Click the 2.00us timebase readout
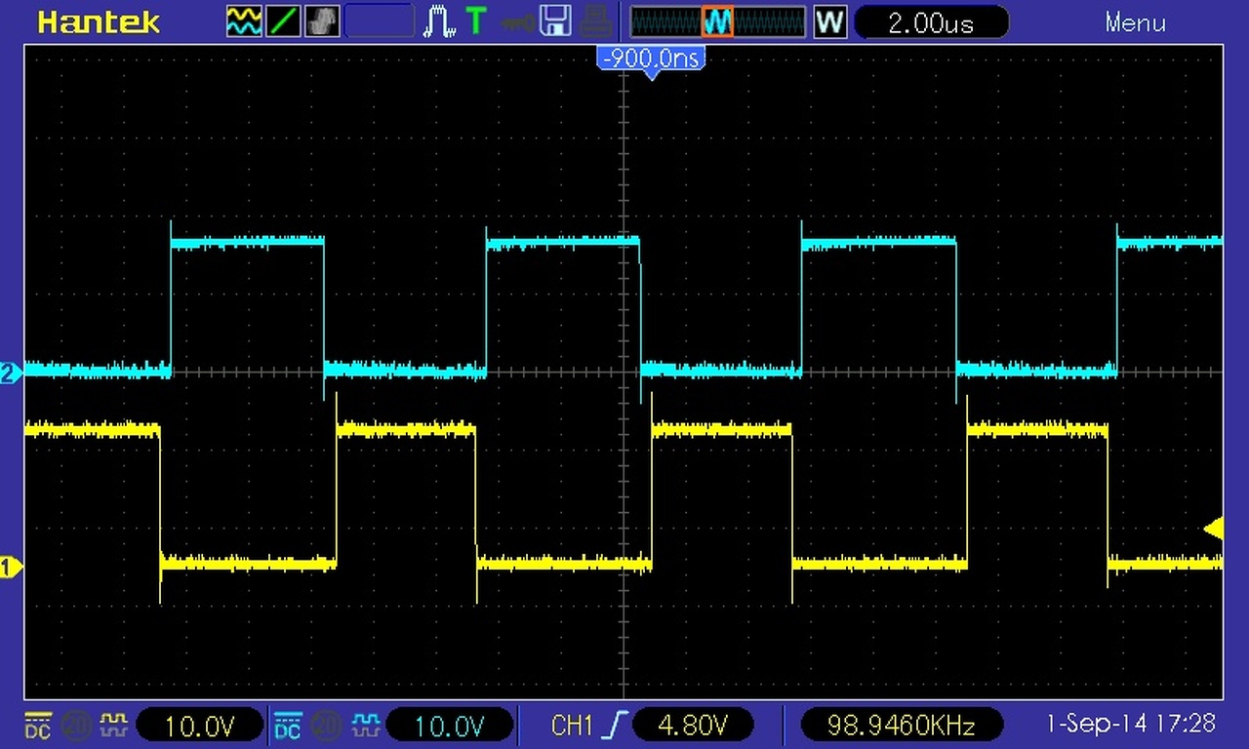 931,22
